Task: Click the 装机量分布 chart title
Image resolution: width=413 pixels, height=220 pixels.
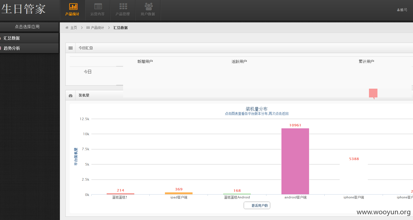Action: click(257, 109)
